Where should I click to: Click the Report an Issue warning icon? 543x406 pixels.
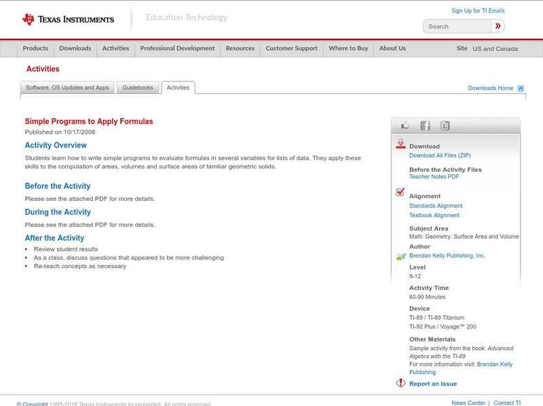(400, 384)
